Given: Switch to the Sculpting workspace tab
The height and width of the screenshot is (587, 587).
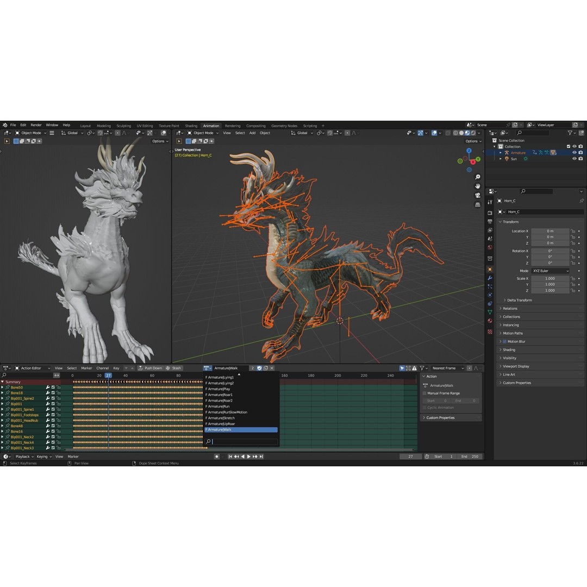Looking at the screenshot, I should [123, 126].
